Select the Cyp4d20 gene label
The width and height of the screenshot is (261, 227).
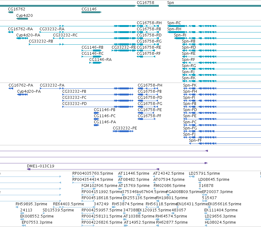25,15
